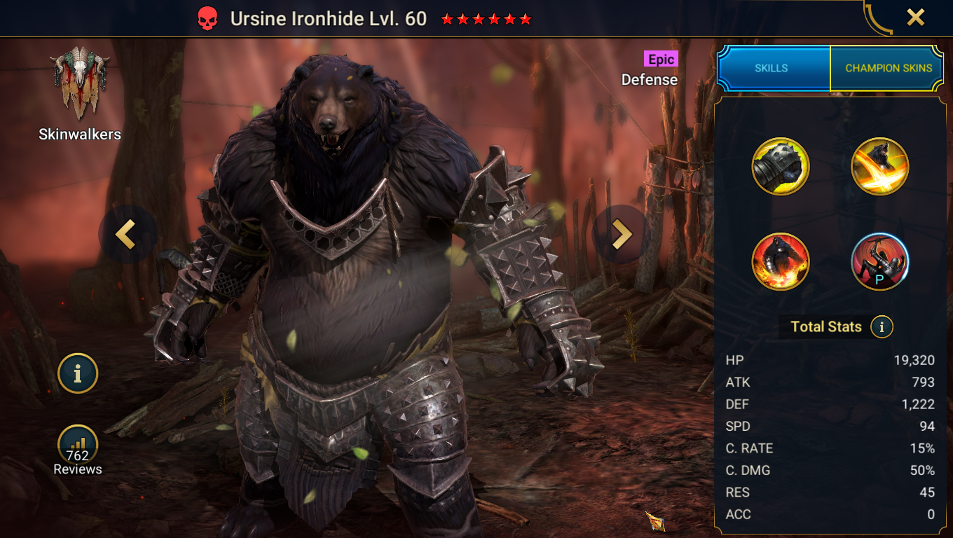The image size is (953, 538).
Task: Select the SPD stat row
Action: 830,426
